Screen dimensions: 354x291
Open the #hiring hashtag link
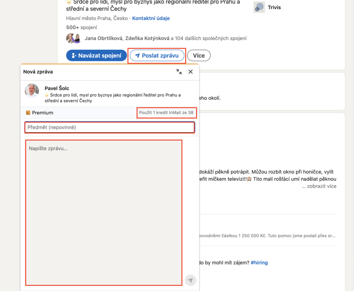click(259, 263)
